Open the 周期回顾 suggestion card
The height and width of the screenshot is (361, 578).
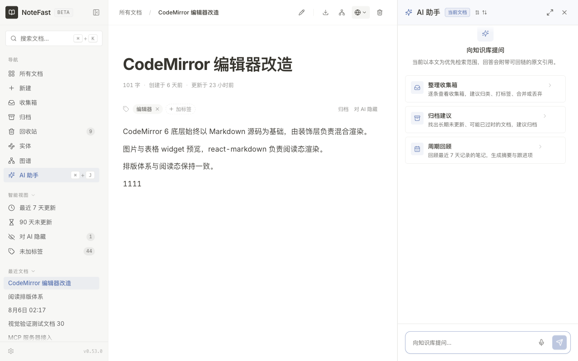485,150
